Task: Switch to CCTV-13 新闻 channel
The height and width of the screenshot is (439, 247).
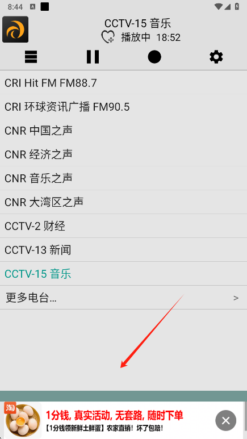Action: click(x=124, y=250)
